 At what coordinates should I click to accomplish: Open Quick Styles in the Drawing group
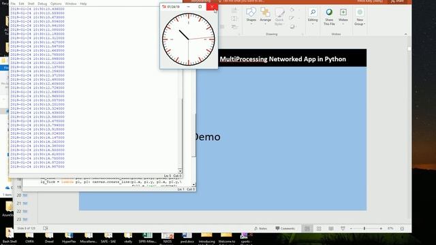coord(279,16)
